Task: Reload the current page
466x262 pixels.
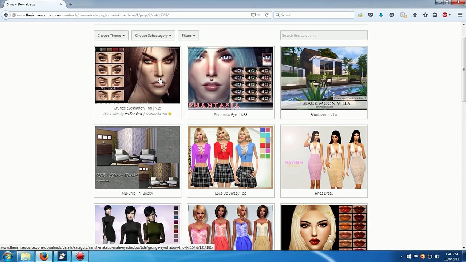Action: coord(267,15)
